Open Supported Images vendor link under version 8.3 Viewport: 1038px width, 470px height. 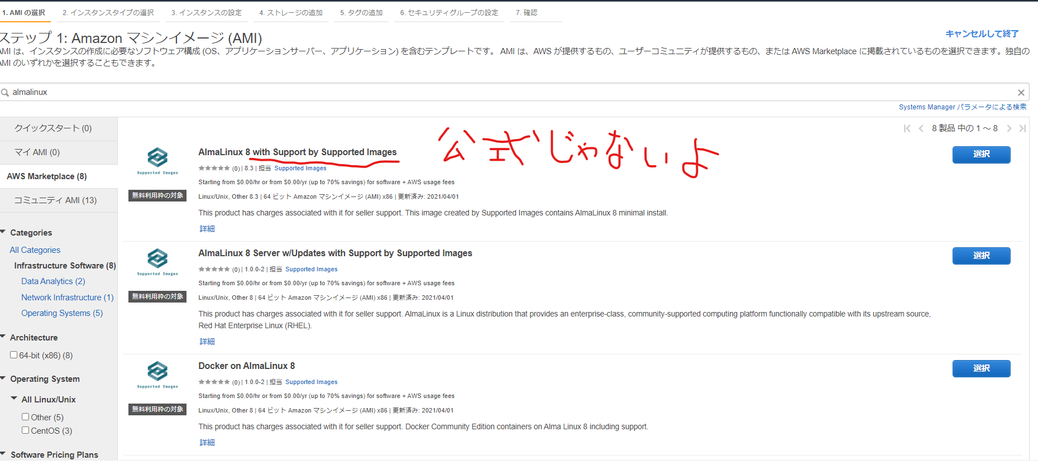pyautogui.click(x=300, y=168)
